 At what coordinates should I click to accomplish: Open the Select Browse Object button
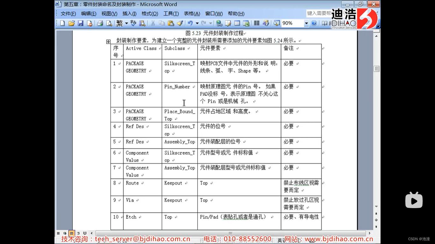376,220
